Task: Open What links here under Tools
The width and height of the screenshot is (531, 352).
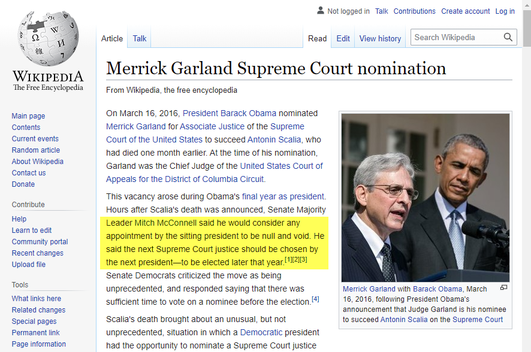Action: (x=37, y=299)
